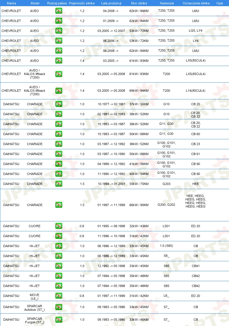Screen dimensions: 229x326
Task: Click the body cell S8_ in the HI-JET row
Action: pos(167,256)
